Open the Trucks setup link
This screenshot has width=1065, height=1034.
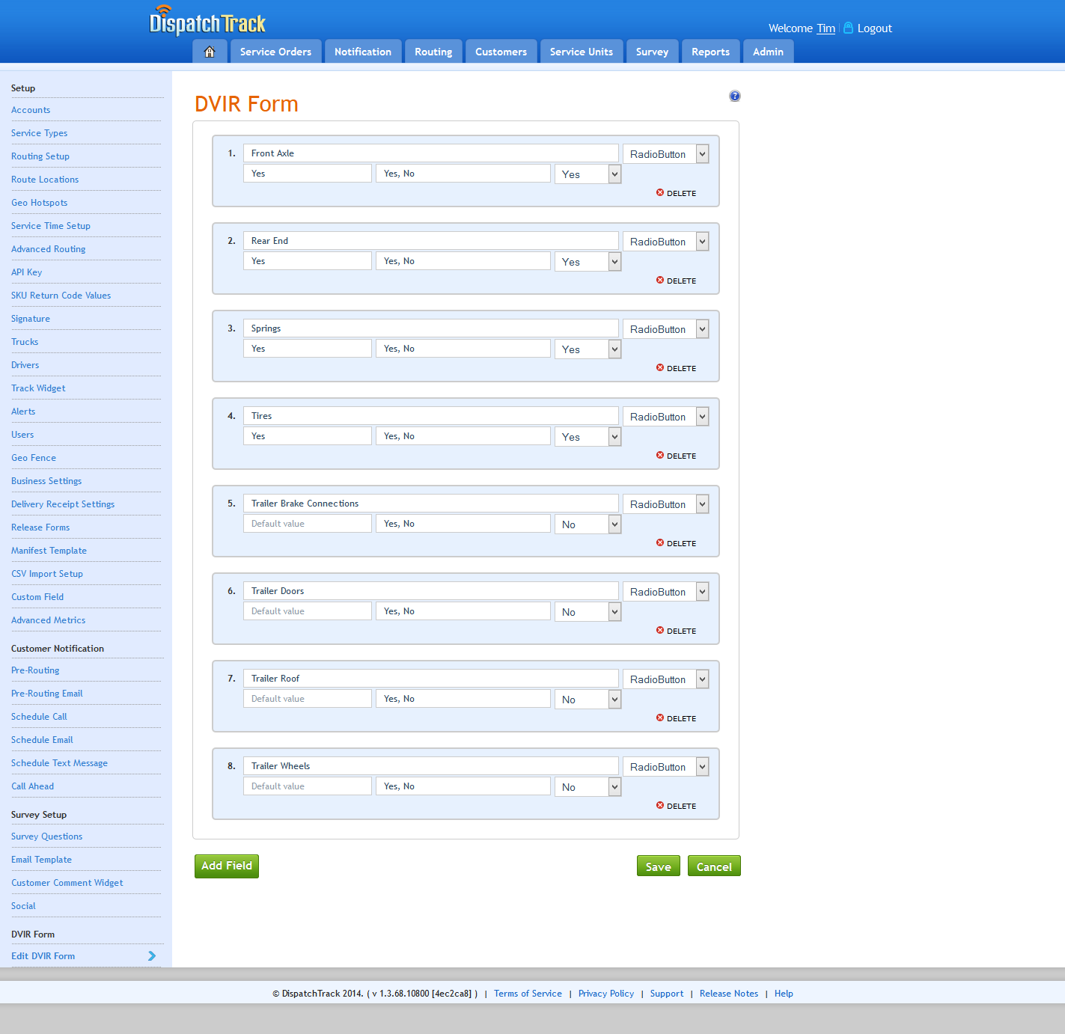[25, 342]
